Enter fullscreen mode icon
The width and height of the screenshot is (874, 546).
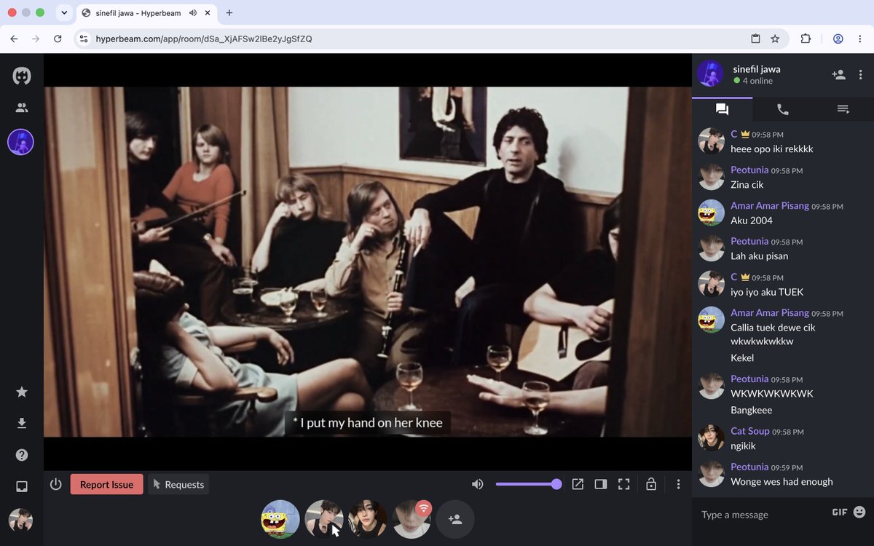[624, 484]
